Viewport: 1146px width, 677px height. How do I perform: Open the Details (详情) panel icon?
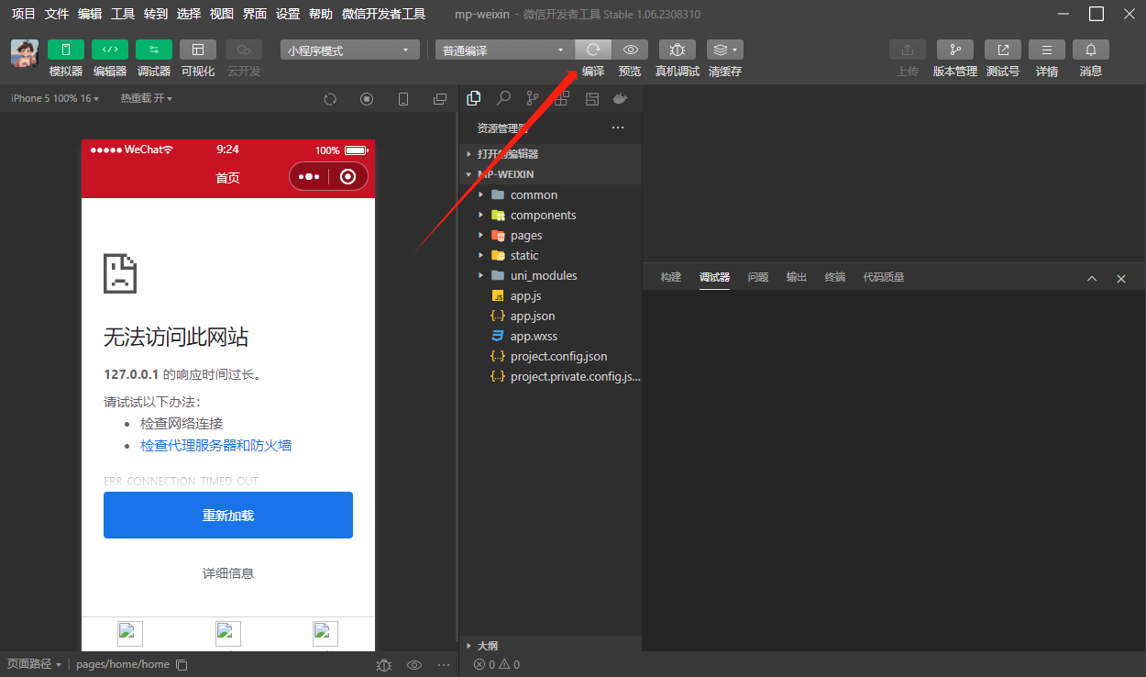pyautogui.click(x=1047, y=50)
